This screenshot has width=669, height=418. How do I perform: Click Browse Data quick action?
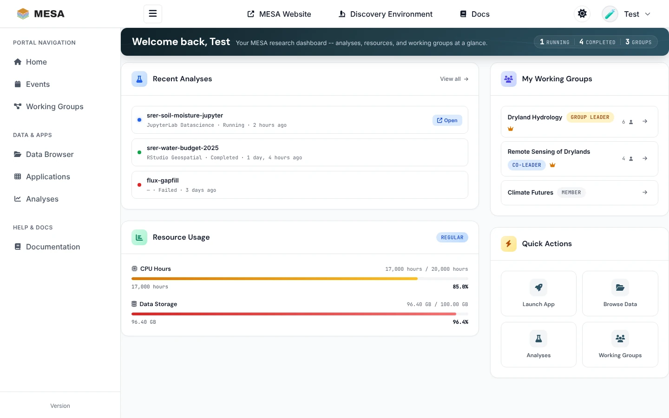pos(620,294)
